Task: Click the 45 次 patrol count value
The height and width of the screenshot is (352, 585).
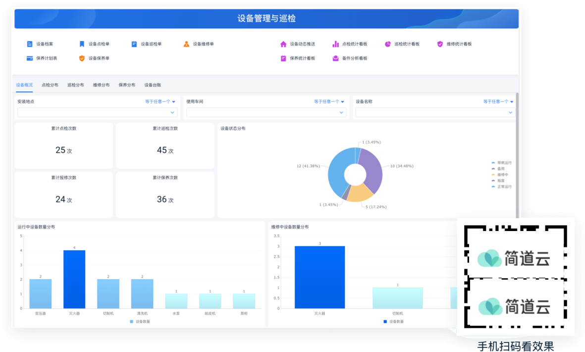Action: point(165,150)
